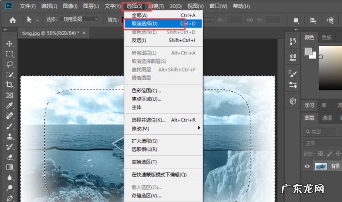Click the background color swatch
This screenshot has width=342, height=202.
click(x=314, y=56)
